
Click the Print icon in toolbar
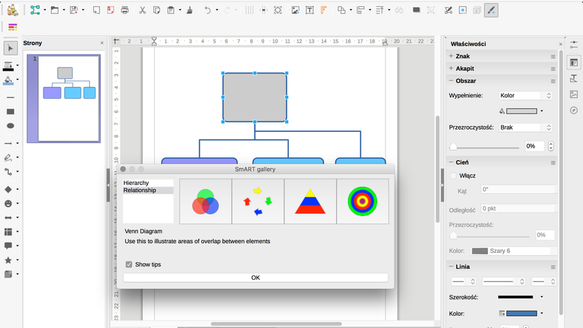point(125,11)
